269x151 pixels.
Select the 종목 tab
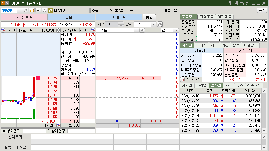coord(236,45)
